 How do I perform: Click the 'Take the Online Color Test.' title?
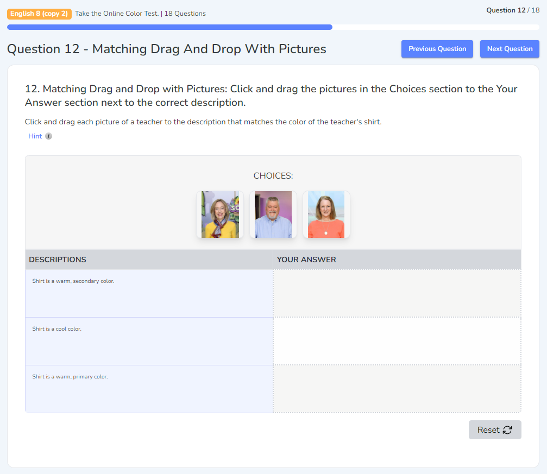(117, 14)
